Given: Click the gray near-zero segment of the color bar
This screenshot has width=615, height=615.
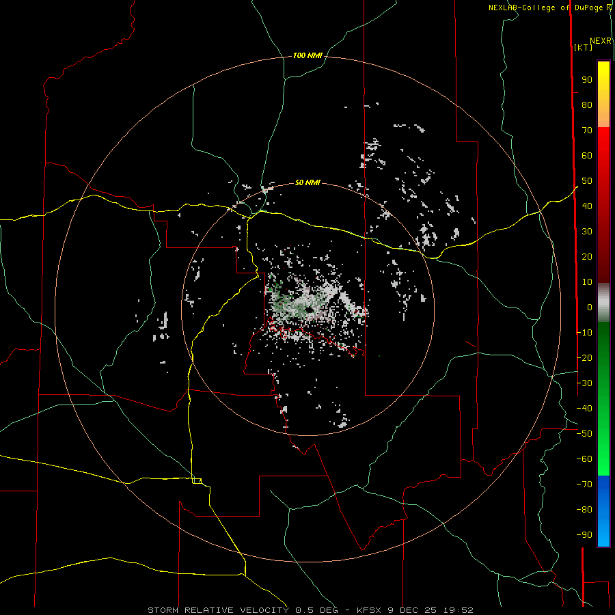Looking at the screenshot, I should click(x=603, y=303).
